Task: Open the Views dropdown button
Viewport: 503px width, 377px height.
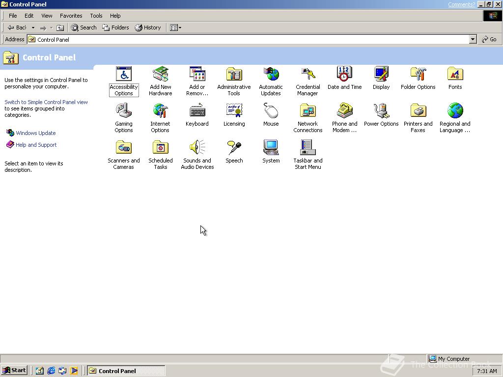Action: point(175,27)
